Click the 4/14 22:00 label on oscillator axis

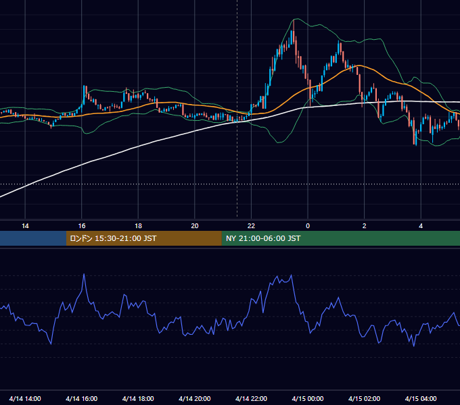pyautogui.click(x=251, y=398)
